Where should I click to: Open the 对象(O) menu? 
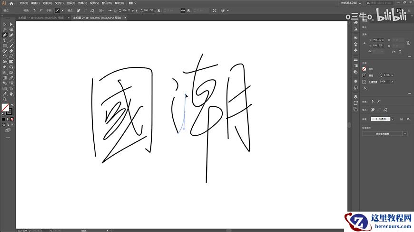click(x=47, y=3)
